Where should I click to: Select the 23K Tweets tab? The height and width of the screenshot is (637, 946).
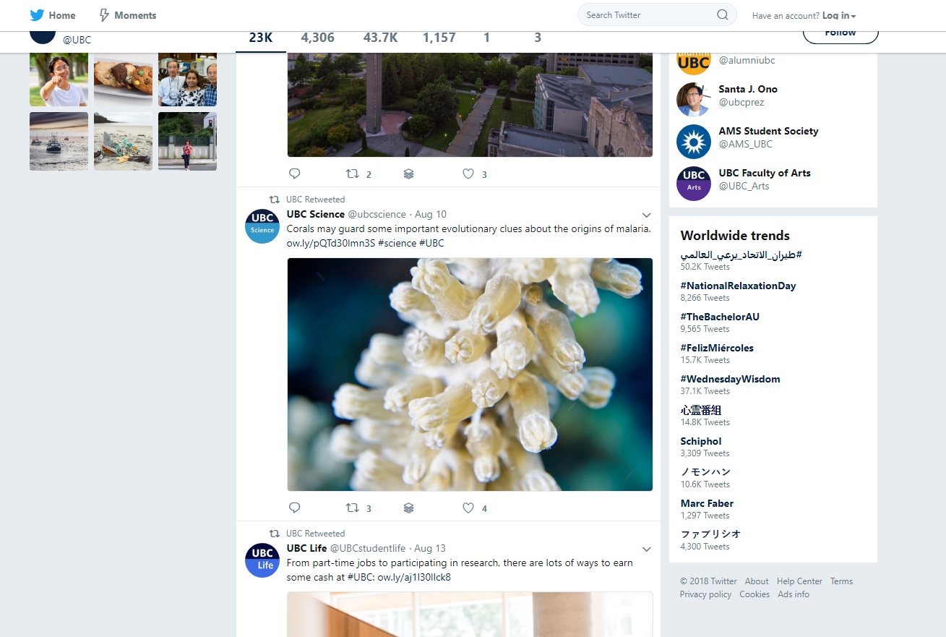click(x=261, y=38)
